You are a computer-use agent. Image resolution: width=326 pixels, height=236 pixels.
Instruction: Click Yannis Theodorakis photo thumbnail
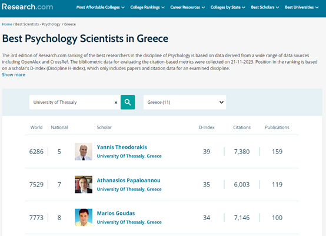84,152
